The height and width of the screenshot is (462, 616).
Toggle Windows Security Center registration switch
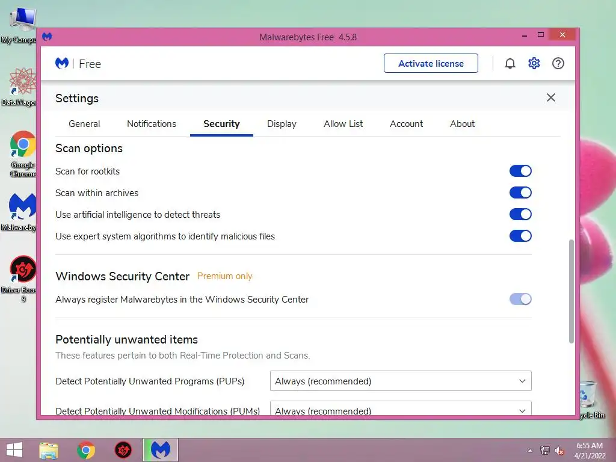(520, 299)
